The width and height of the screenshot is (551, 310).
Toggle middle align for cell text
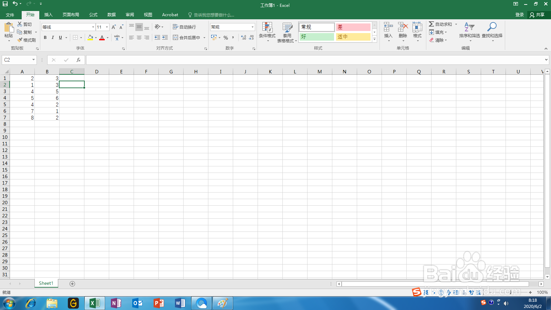click(139, 27)
